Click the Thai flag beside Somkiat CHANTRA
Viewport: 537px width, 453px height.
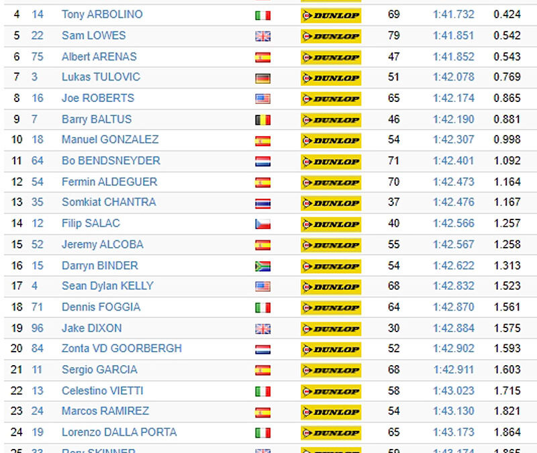point(262,203)
